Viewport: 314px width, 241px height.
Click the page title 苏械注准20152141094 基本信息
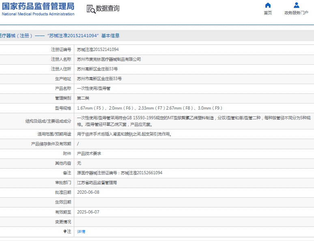coord(84,36)
